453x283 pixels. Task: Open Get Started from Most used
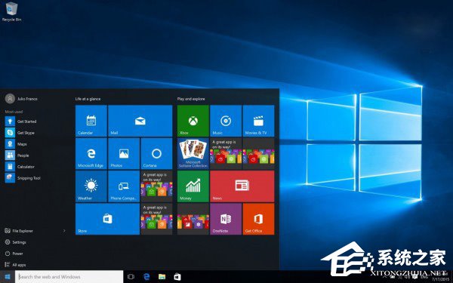(21, 122)
